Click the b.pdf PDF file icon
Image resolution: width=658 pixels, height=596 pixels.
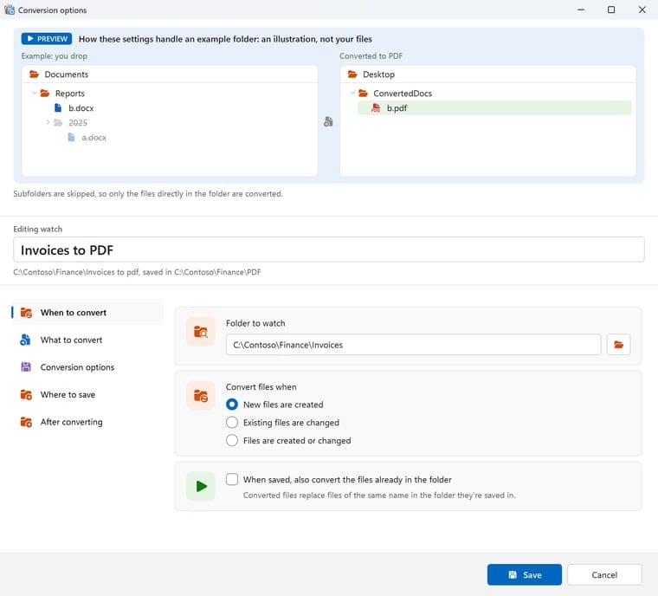[x=376, y=108]
